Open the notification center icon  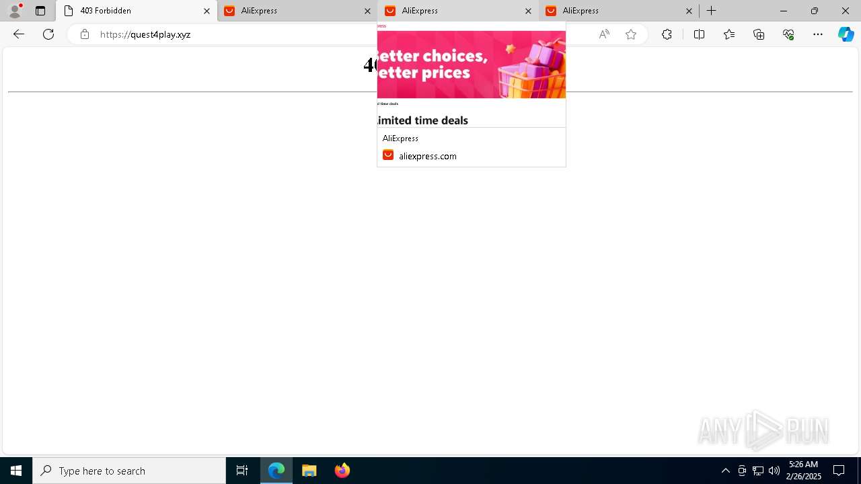coord(839,471)
